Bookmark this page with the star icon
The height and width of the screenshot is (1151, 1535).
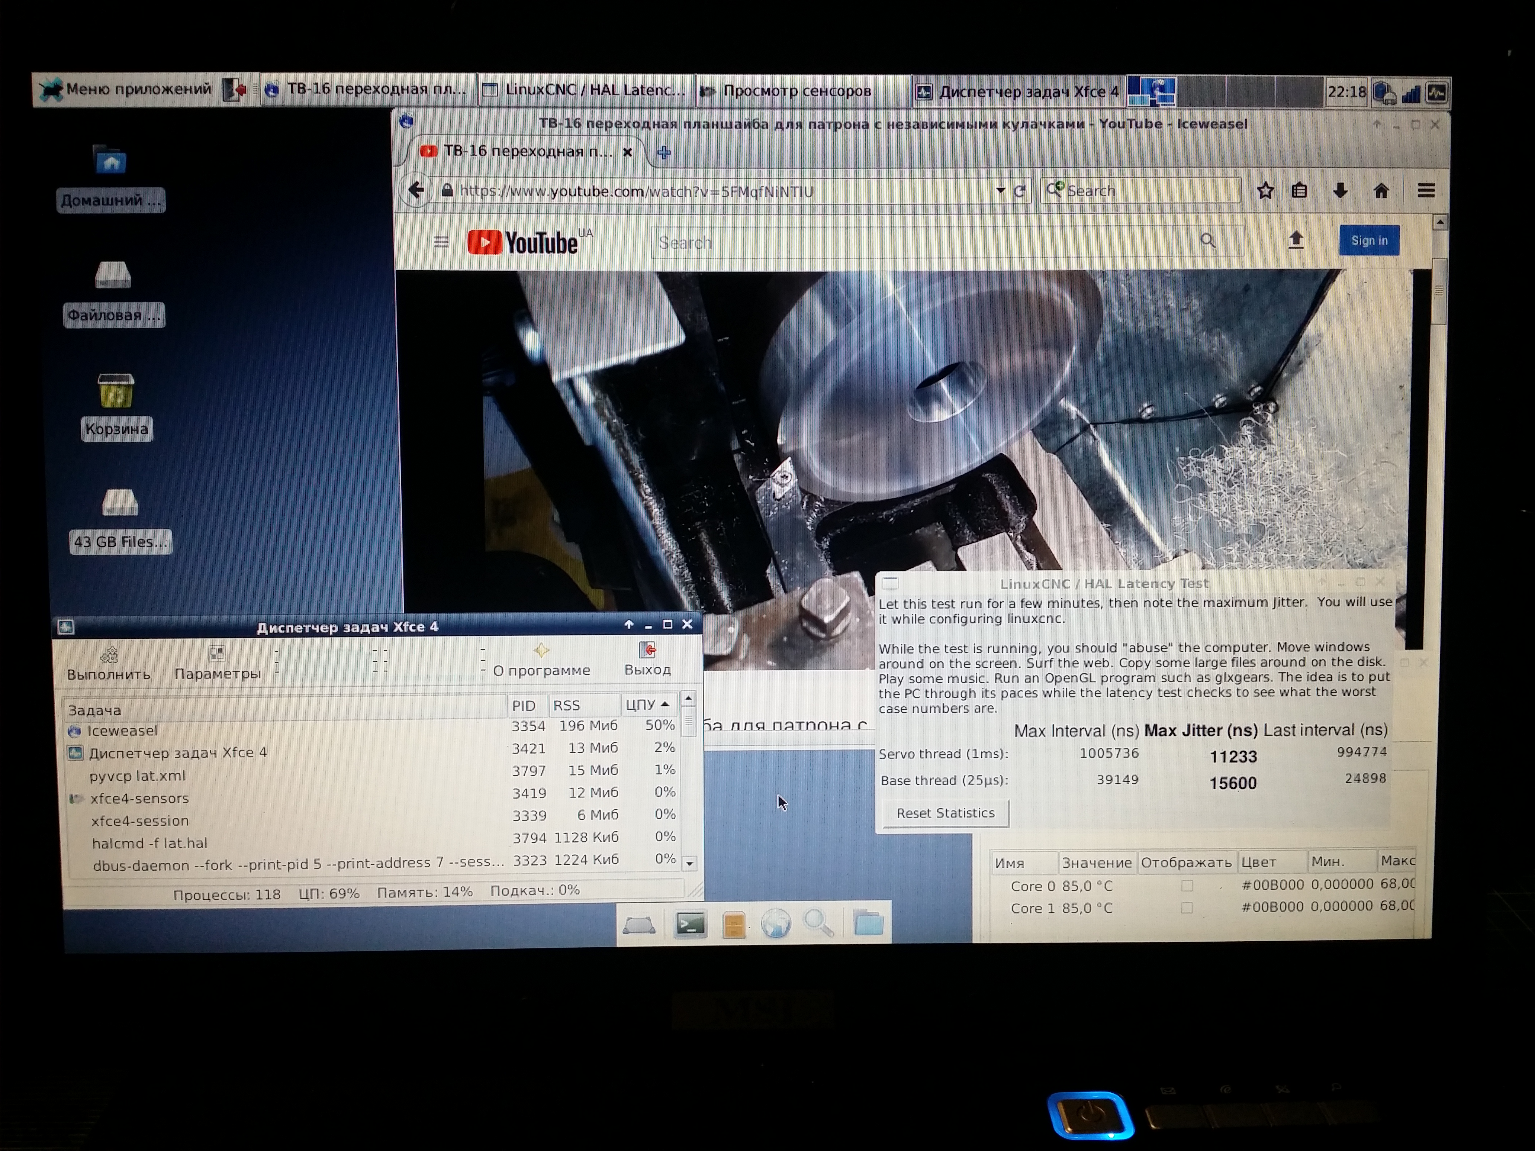click(x=1265, y=191)
